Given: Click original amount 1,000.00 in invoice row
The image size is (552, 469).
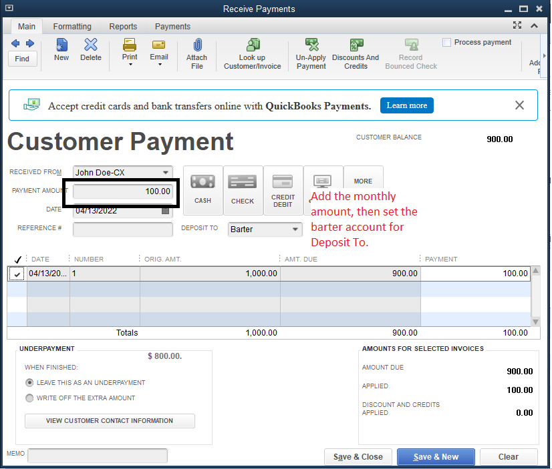Looking at the screenshot, I should pos(210,274).
